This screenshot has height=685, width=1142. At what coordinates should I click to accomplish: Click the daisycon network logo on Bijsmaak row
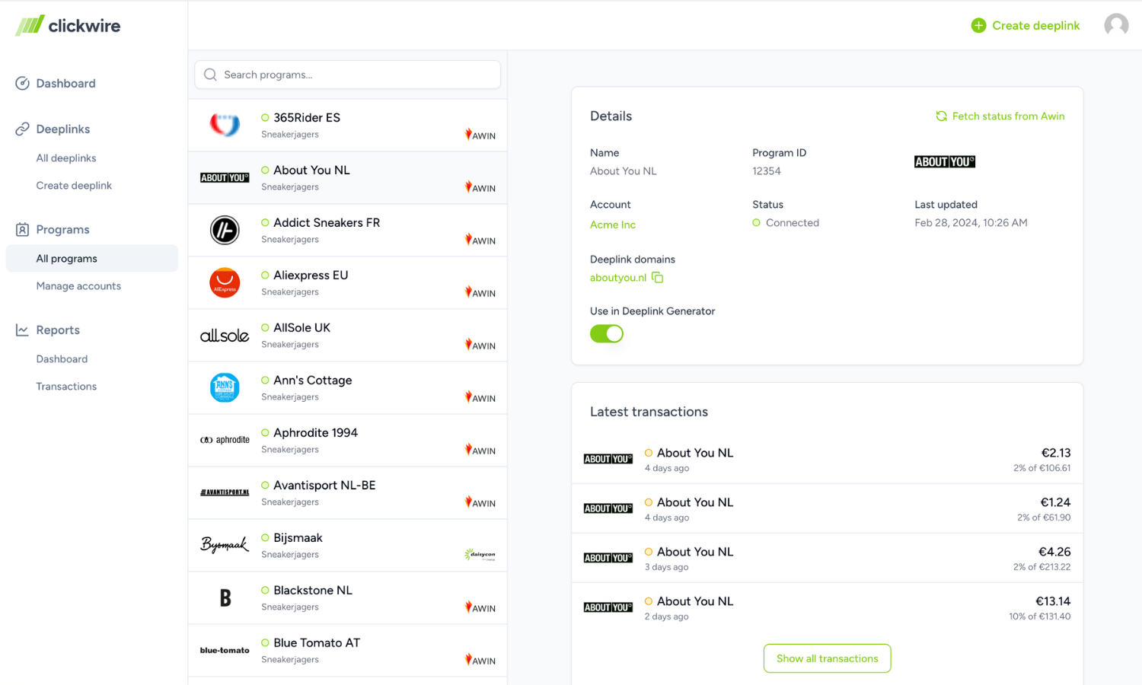[x=480, y=555]
